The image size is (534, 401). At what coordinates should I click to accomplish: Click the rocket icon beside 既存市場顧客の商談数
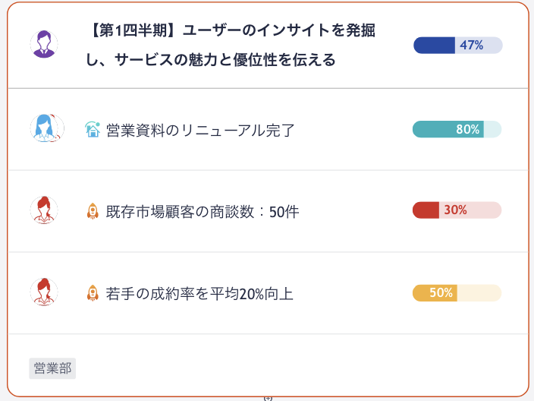tap(93, 211)
